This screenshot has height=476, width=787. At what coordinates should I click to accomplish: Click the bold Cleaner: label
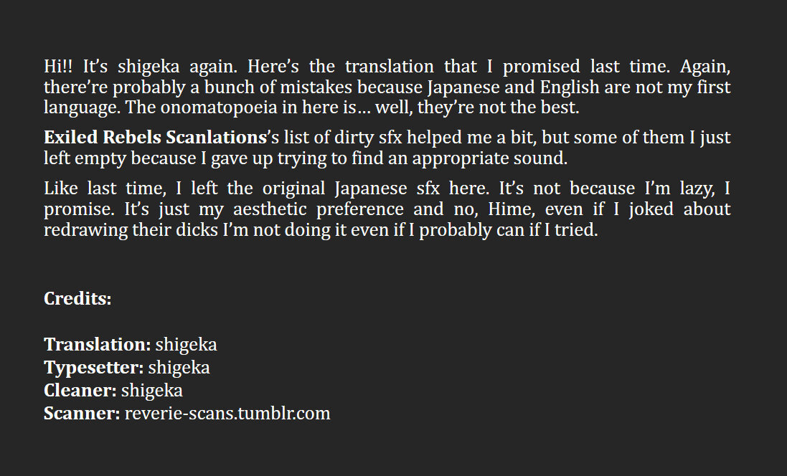click(x=80, y=391)
